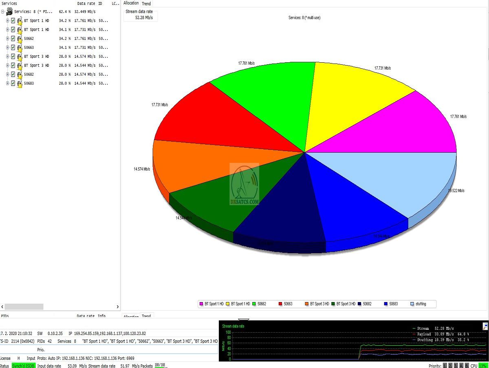Click the lock icon for service 50662

19,39
